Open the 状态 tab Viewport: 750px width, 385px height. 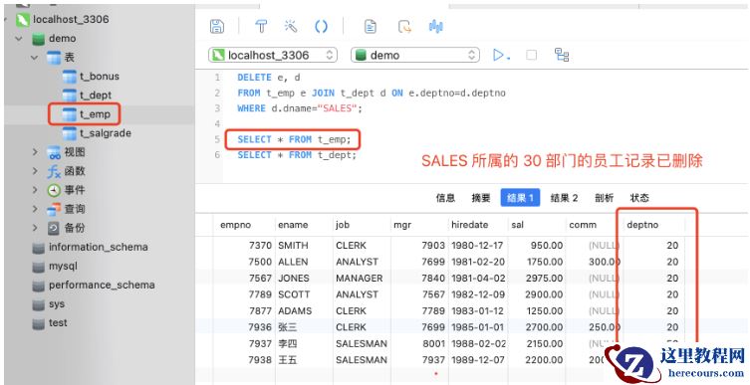[639, 198]
